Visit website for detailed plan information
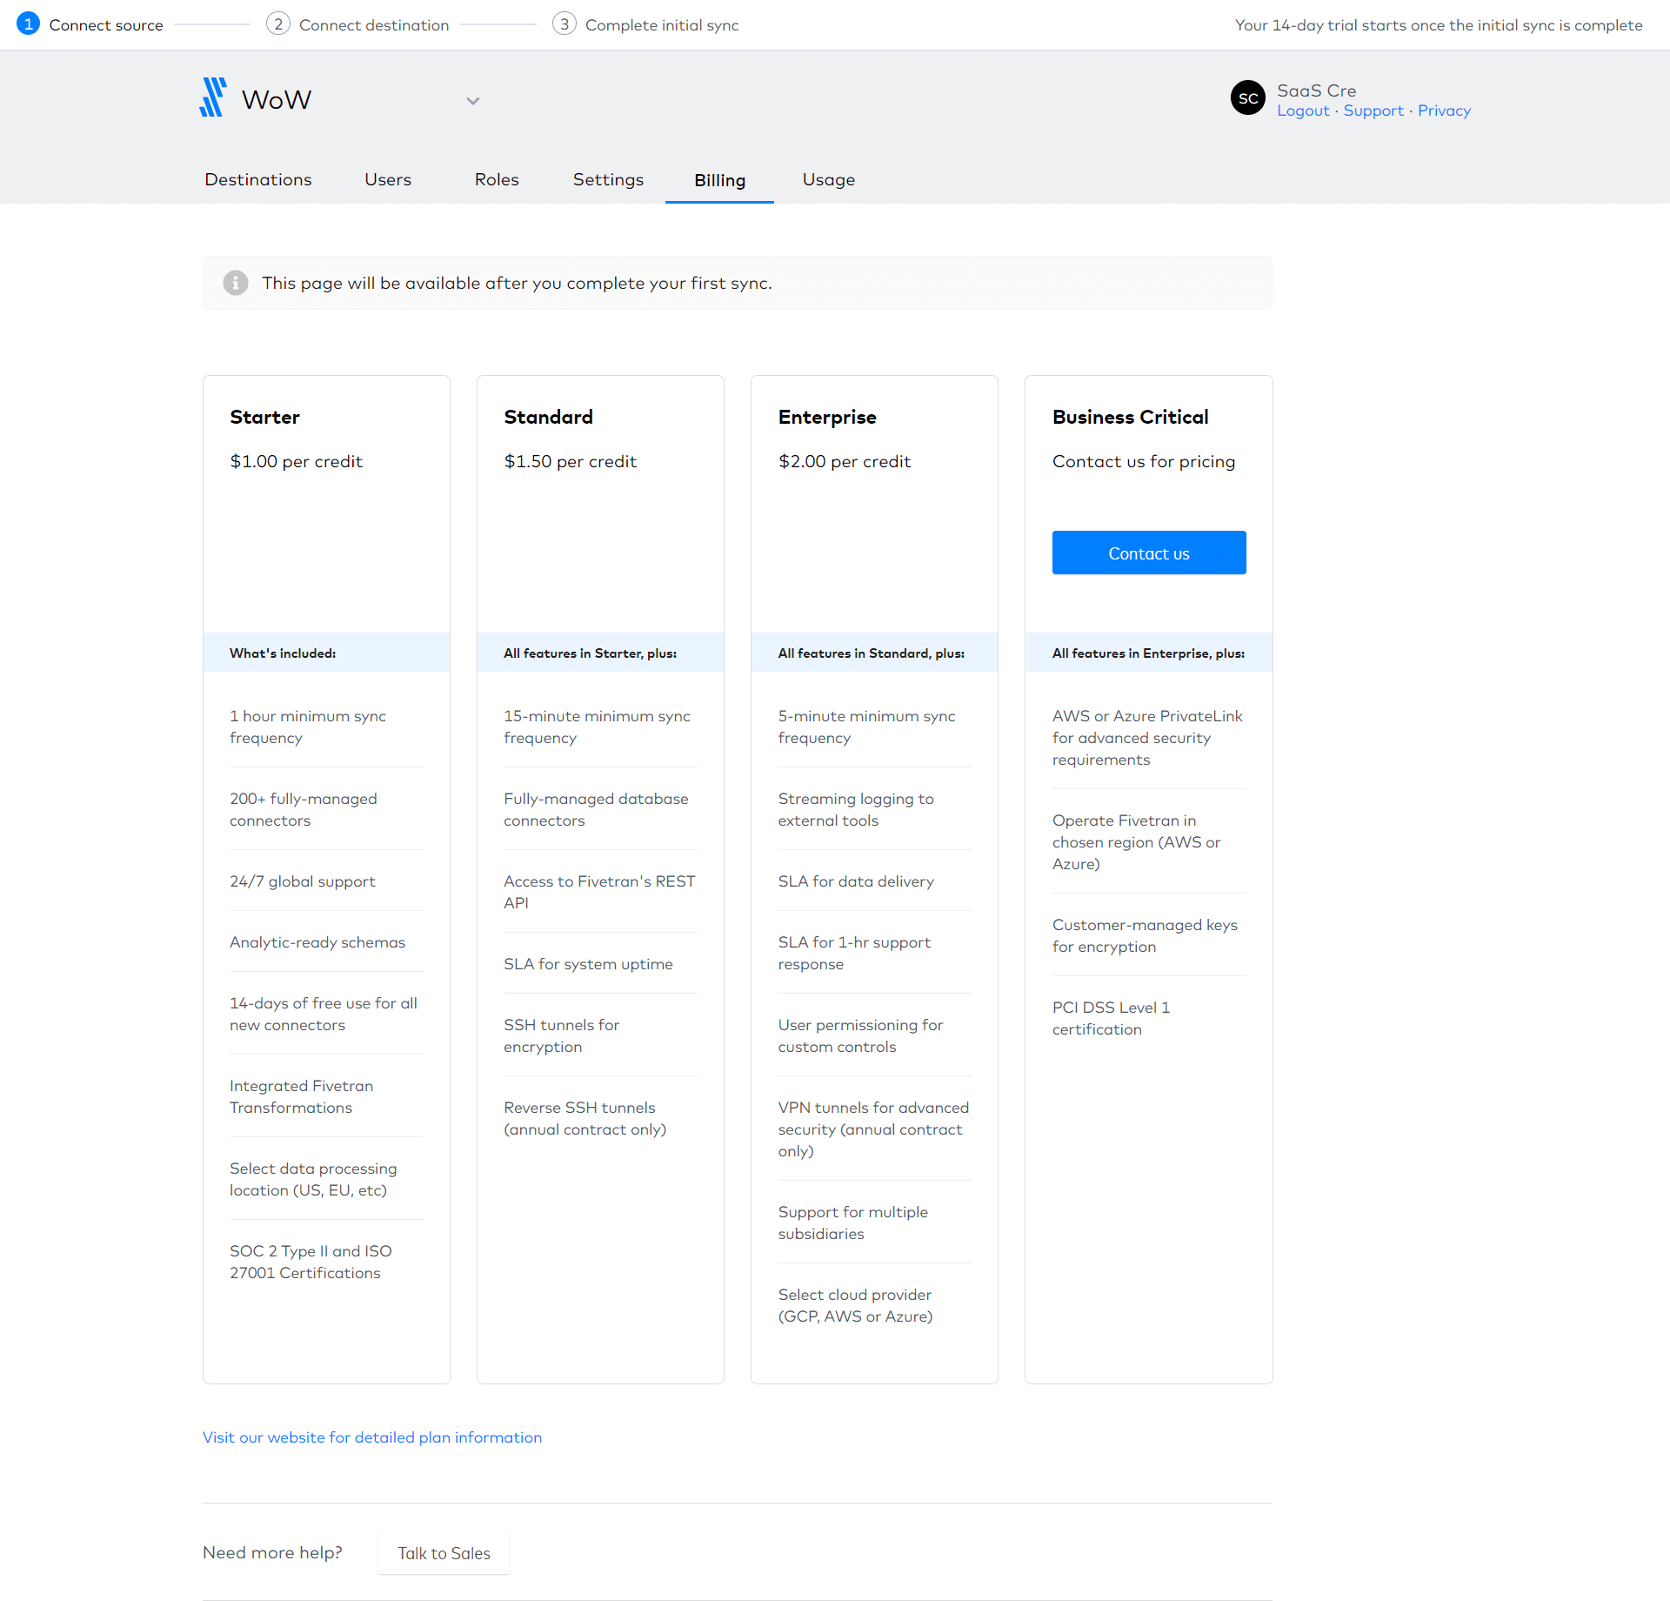 [x=372, y=1437]
